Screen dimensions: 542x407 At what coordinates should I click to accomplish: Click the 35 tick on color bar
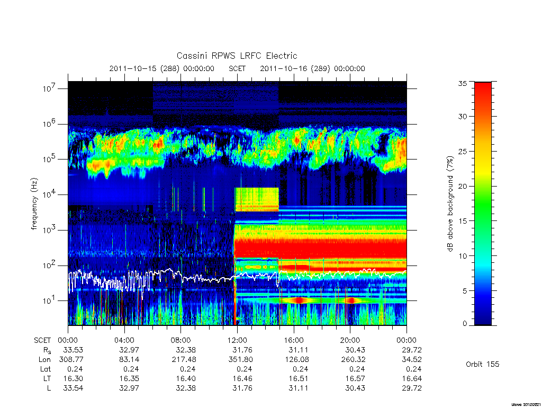(x=462, y=83)
